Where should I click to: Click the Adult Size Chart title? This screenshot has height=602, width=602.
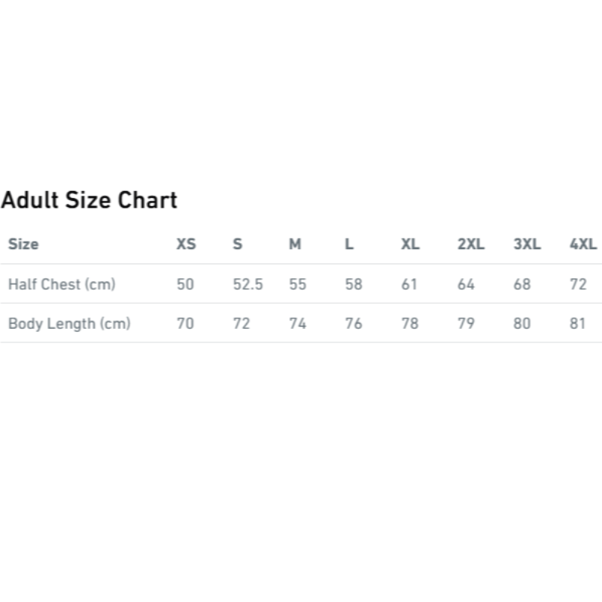pyautogui.click(x=89, y=200)
